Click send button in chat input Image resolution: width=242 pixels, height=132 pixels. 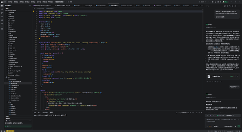click(x=239, y=126)
